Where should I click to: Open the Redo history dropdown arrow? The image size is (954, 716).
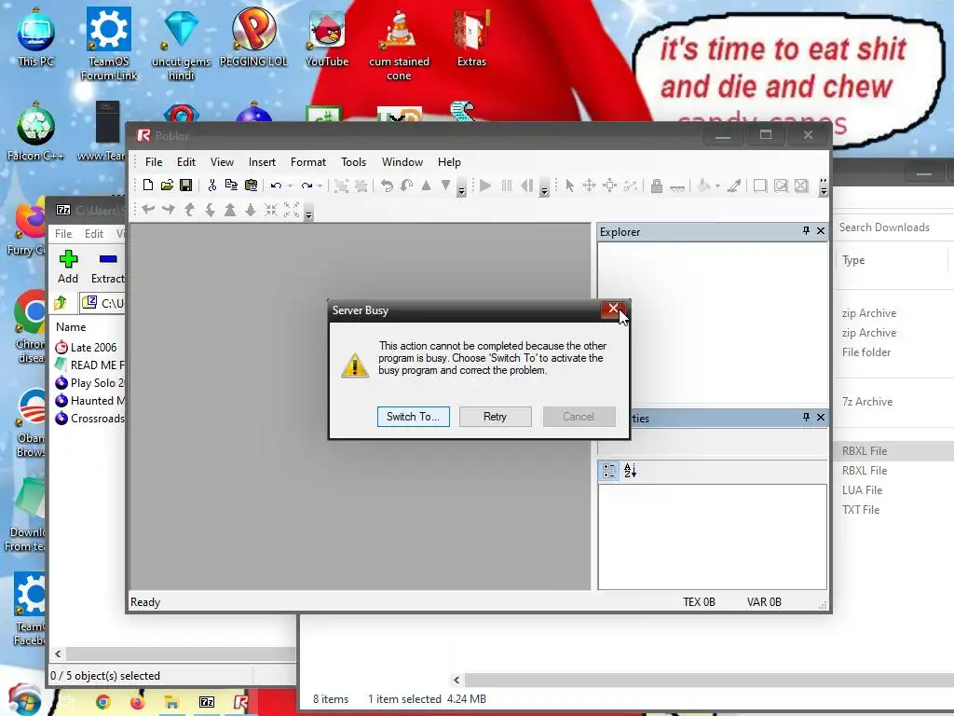coord(320,186)
